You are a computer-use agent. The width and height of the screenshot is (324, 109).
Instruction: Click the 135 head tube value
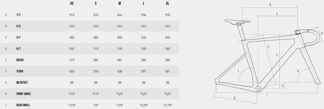point(120,49)
